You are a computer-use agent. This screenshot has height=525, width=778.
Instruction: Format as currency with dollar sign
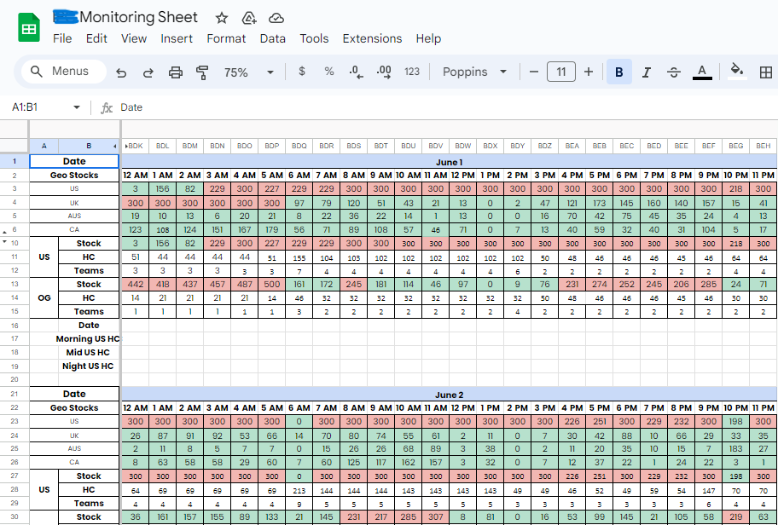[x=302, y=72]
